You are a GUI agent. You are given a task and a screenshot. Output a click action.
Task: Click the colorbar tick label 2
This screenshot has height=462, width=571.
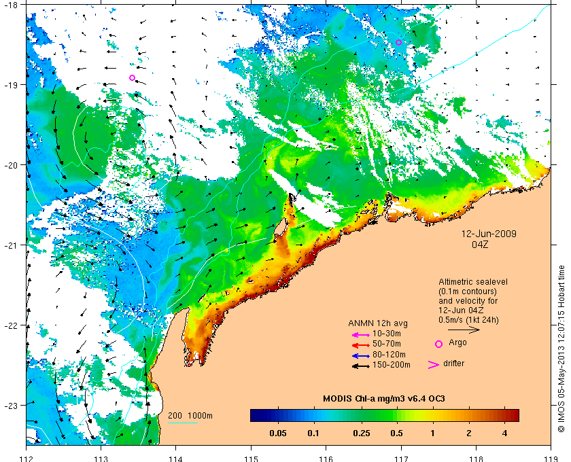click(468, 433)
